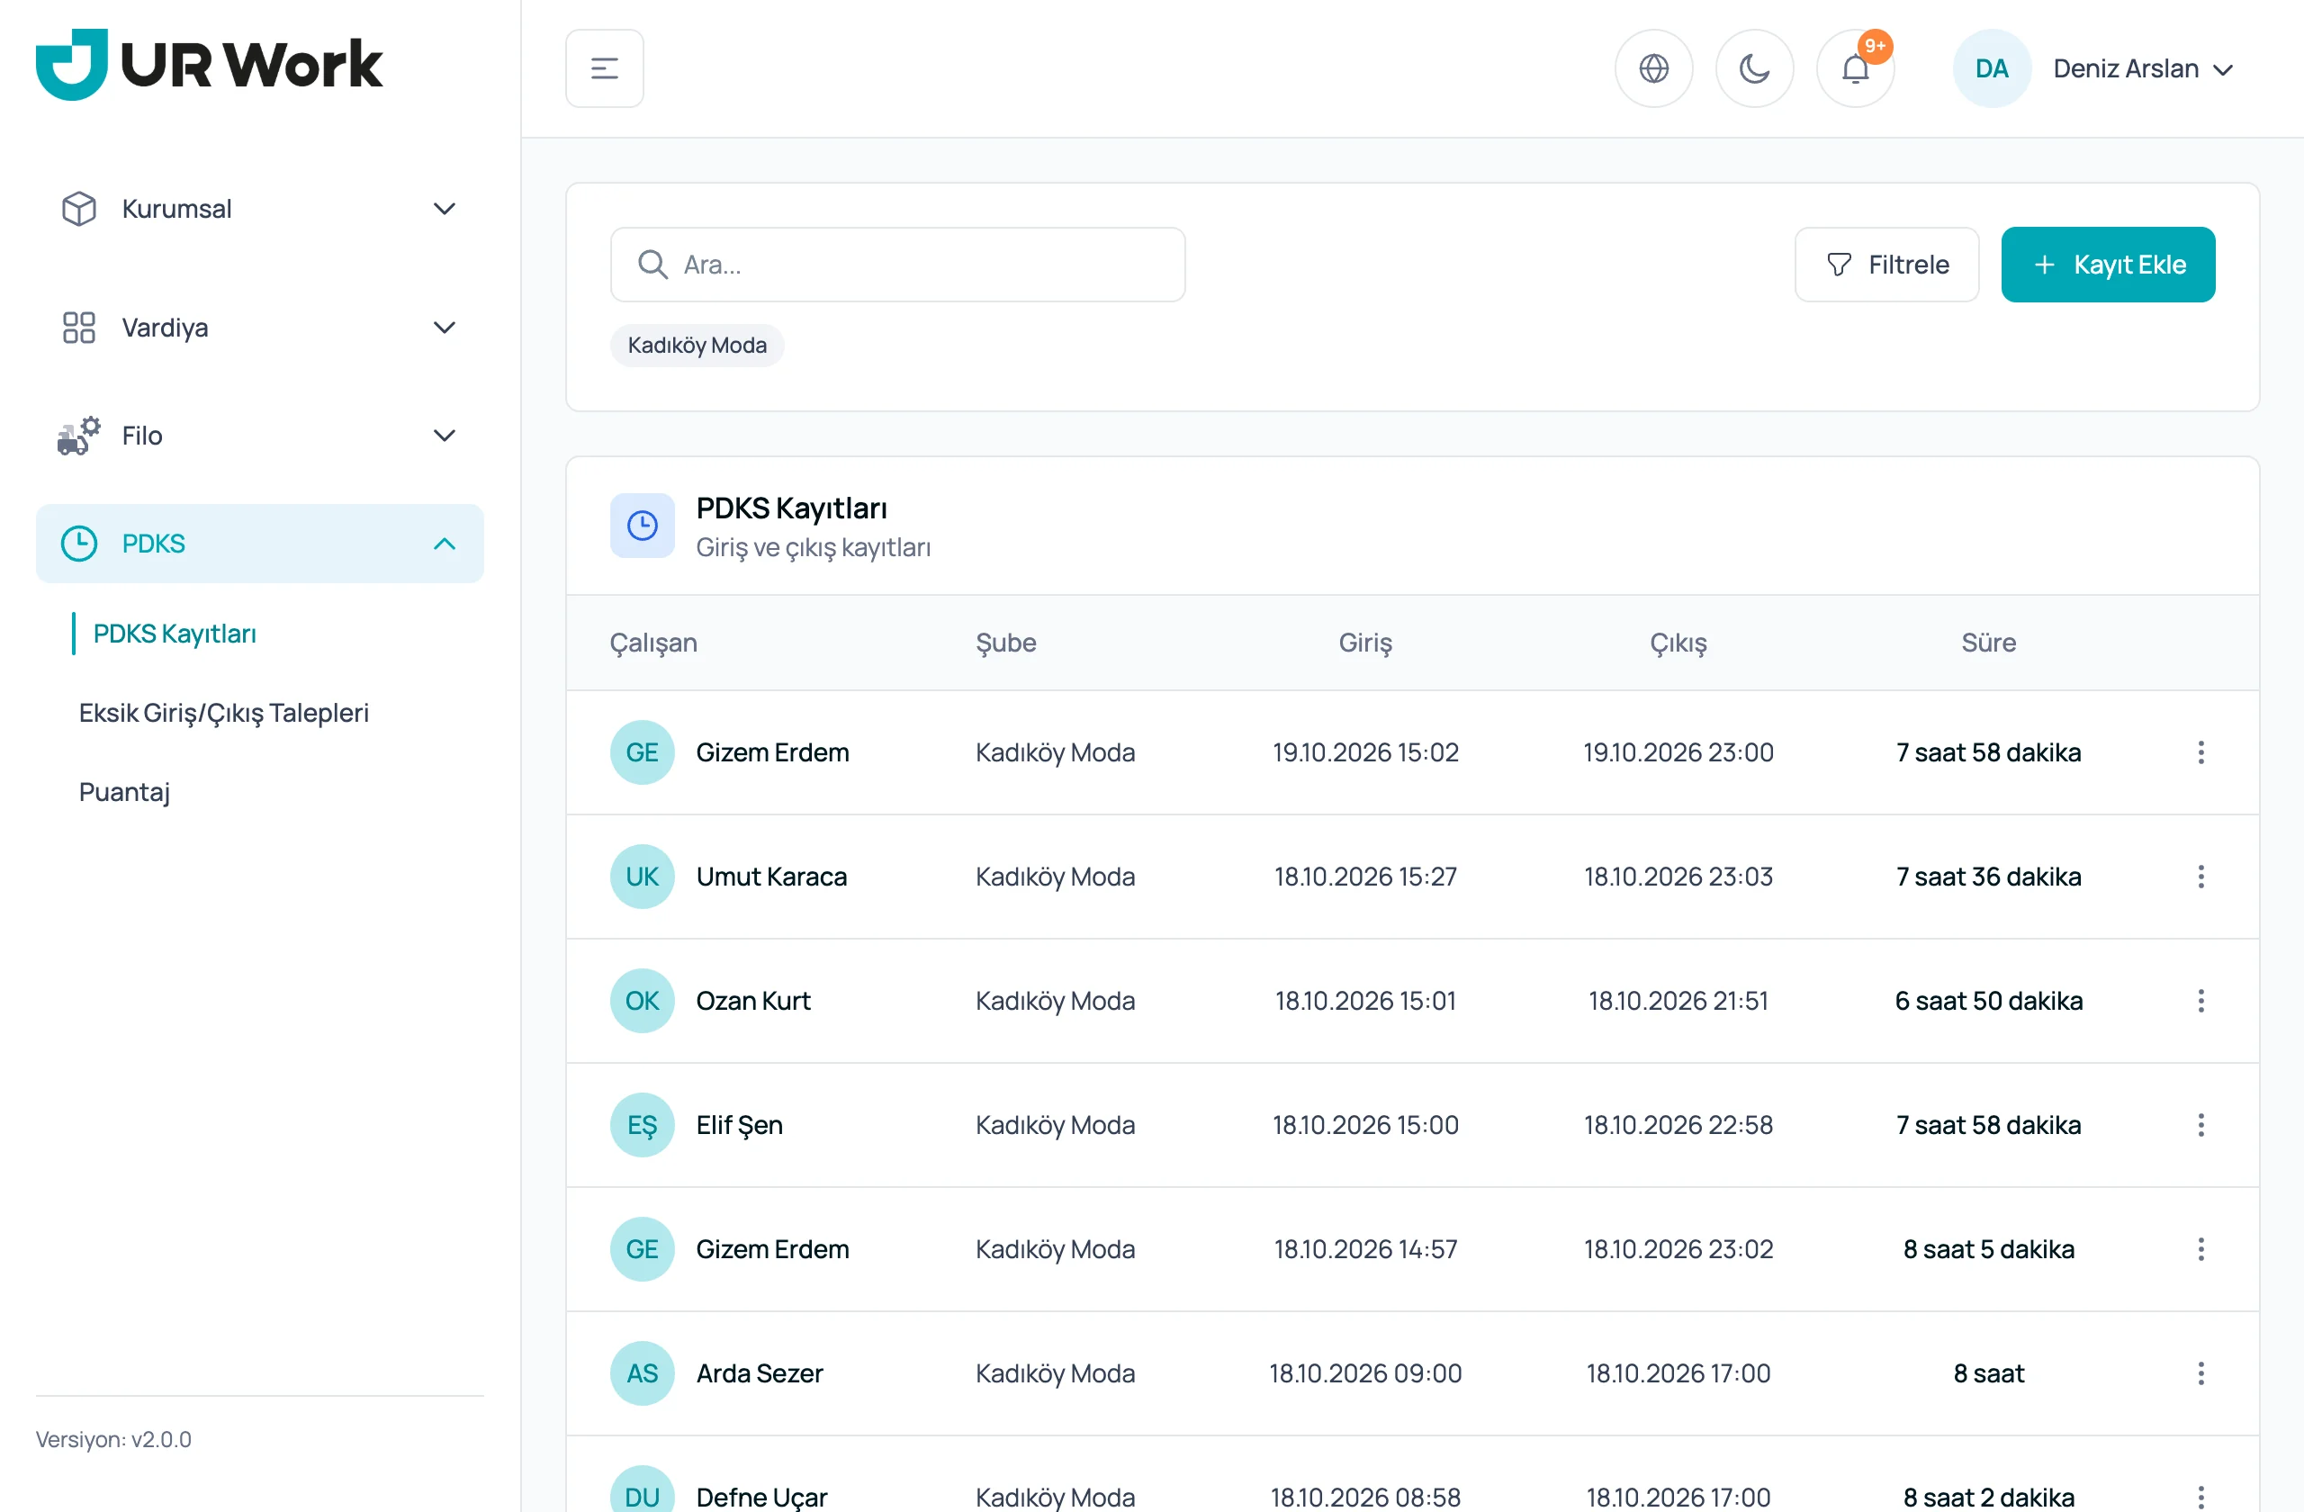
Task: Click the DA user avatar
Action: click(x=1992, y=68)
